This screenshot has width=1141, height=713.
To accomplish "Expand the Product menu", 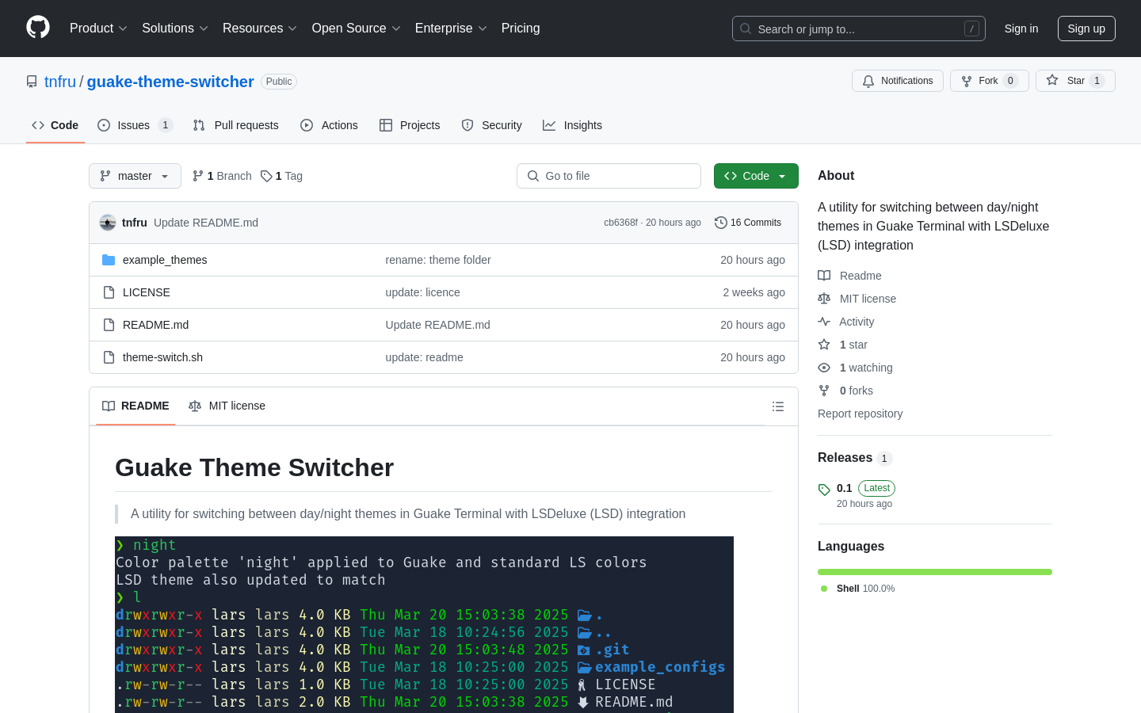I will tap(98, 29).
